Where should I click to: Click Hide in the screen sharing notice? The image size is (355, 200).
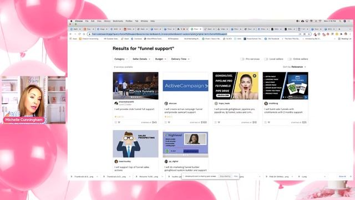tap(236, 176)
